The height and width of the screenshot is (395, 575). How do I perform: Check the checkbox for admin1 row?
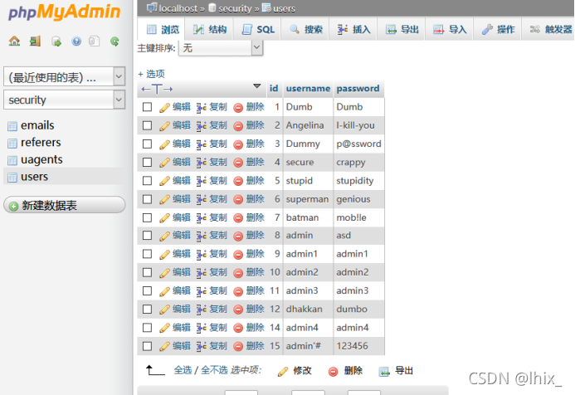pyautogui.click(x=147, y=254)
